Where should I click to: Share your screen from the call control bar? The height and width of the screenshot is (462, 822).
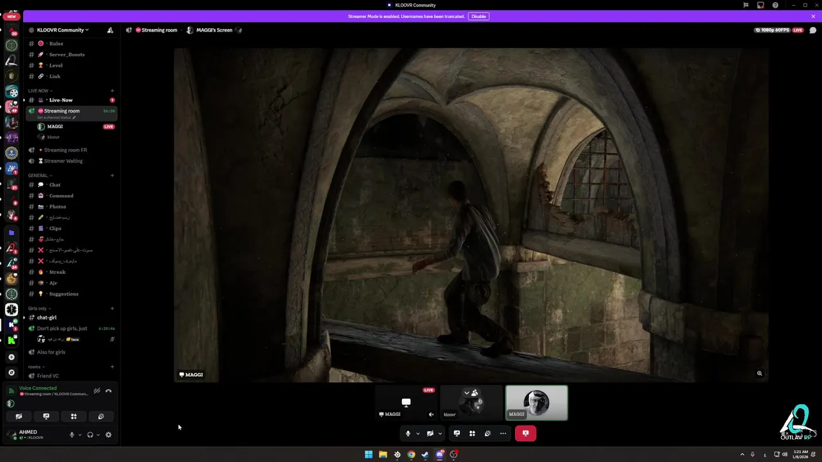tap(457, 433)
